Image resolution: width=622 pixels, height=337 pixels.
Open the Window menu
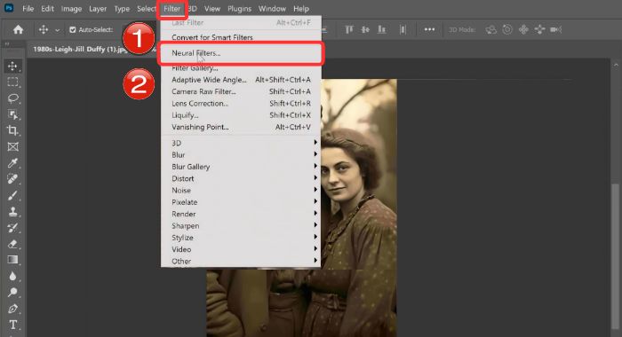(272, 9)
